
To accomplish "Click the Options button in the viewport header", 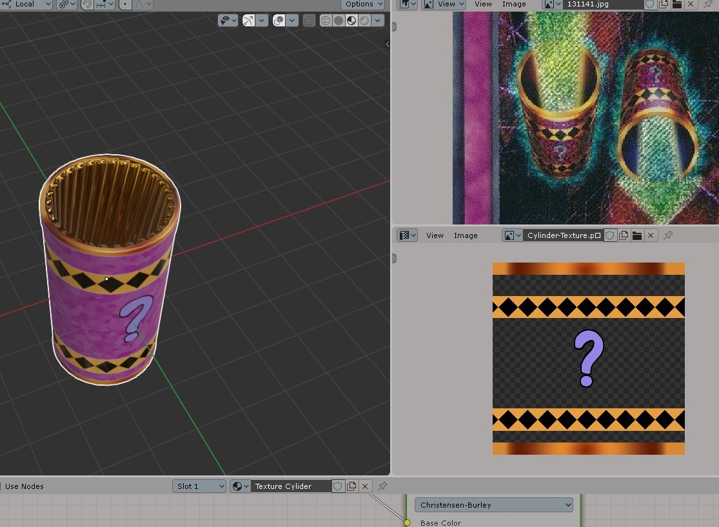I will click(x=362, y=5).
